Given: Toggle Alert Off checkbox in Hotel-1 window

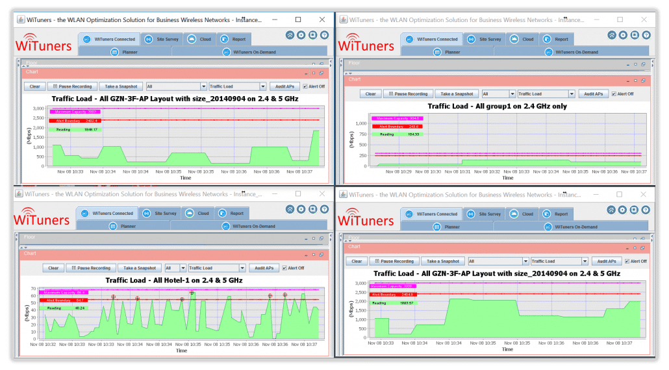Looking at the screenshot, I should point(284,268).
